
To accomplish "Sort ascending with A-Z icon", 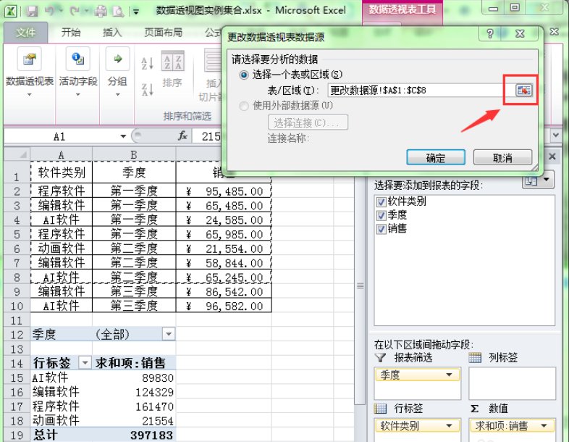I will click(x=147, y=63).
